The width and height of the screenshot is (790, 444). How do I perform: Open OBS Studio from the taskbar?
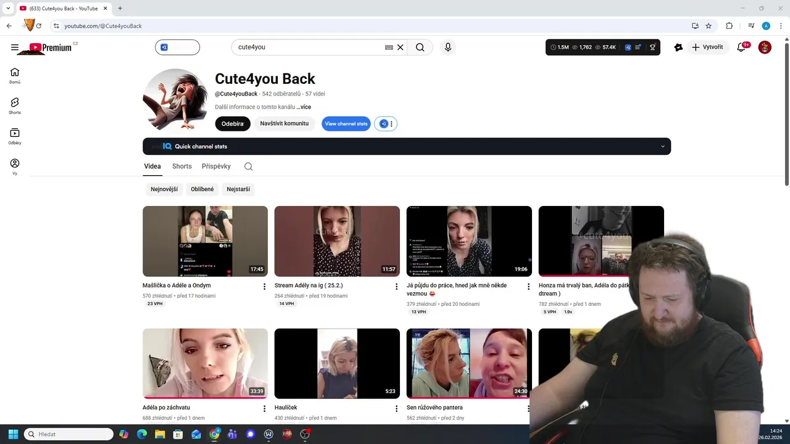click(305, 434)
